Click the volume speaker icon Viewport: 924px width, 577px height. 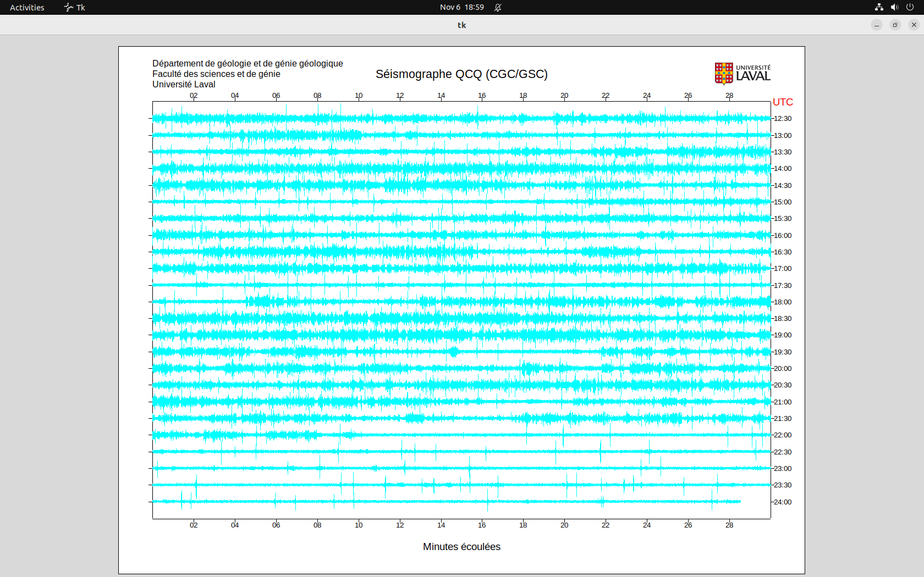[x=894, y=7]
